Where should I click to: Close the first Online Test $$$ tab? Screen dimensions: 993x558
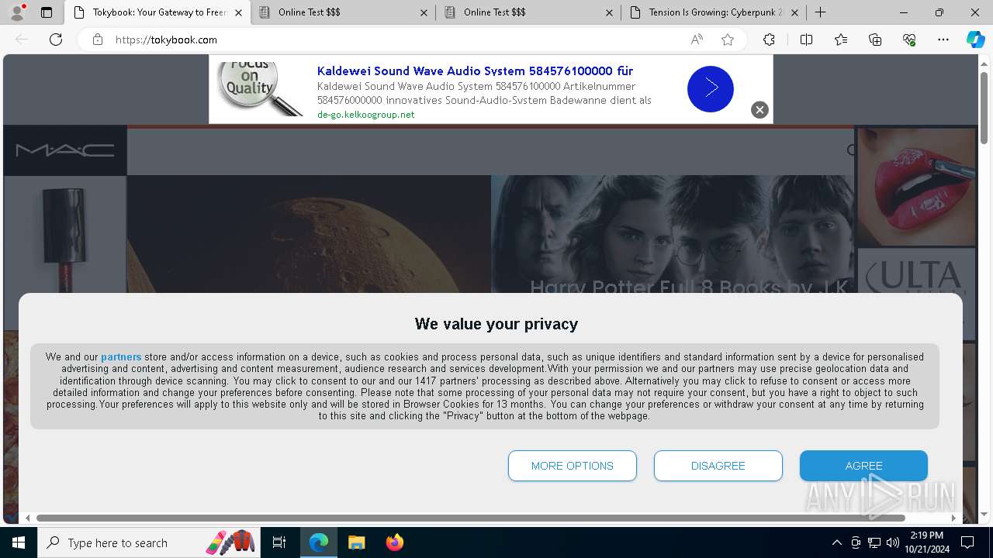tap(424, 12)
